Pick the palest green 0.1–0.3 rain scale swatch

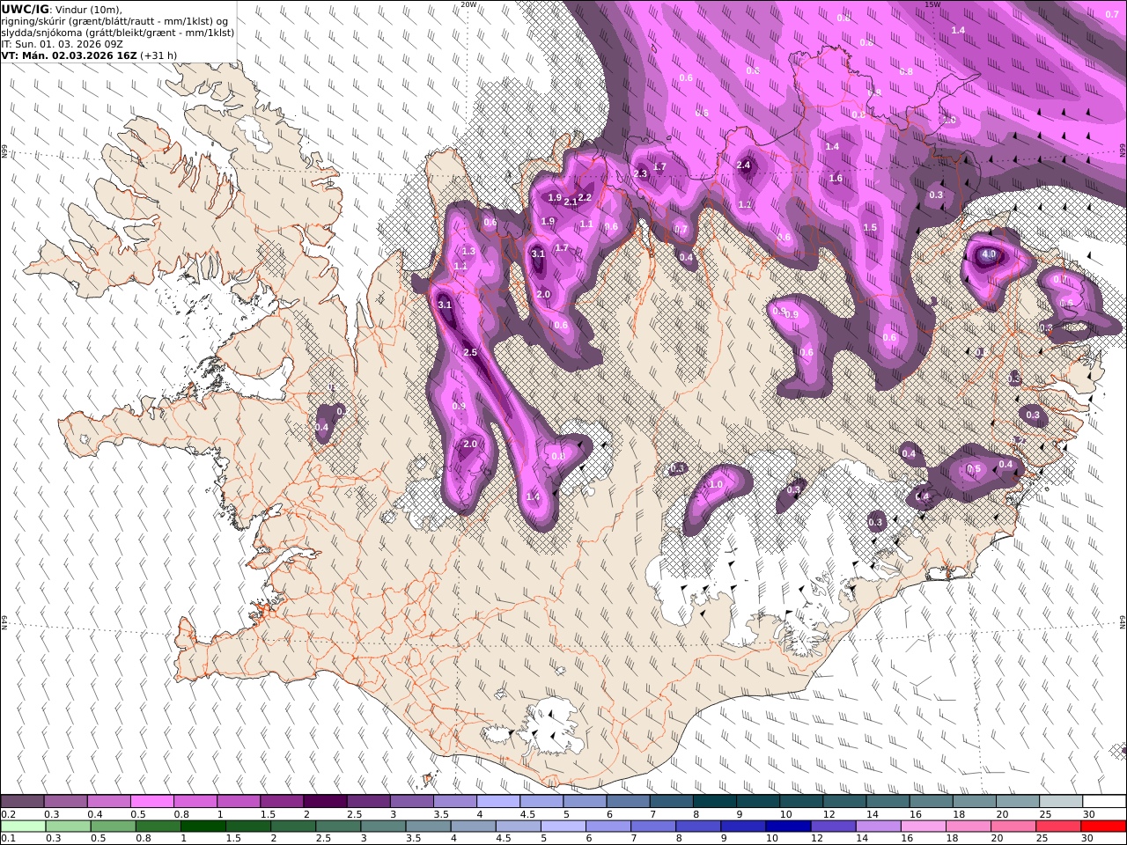23,827
